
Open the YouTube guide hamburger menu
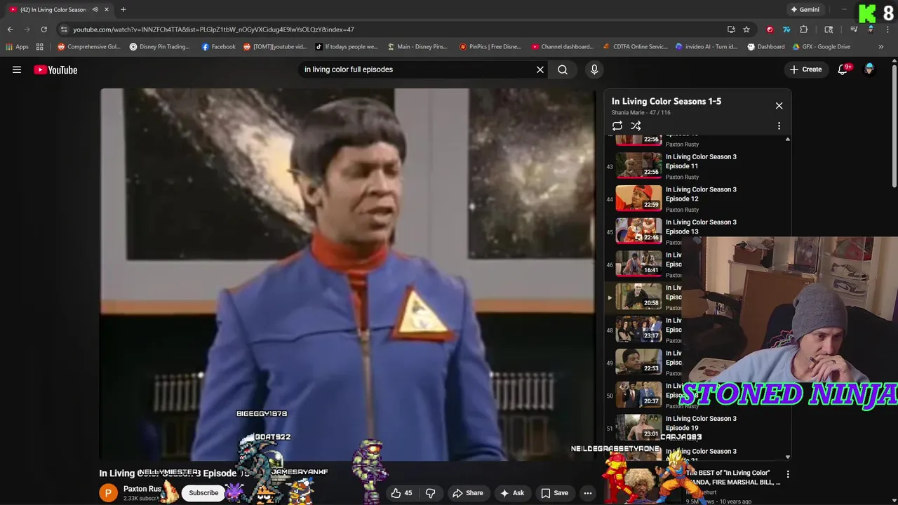17,69
